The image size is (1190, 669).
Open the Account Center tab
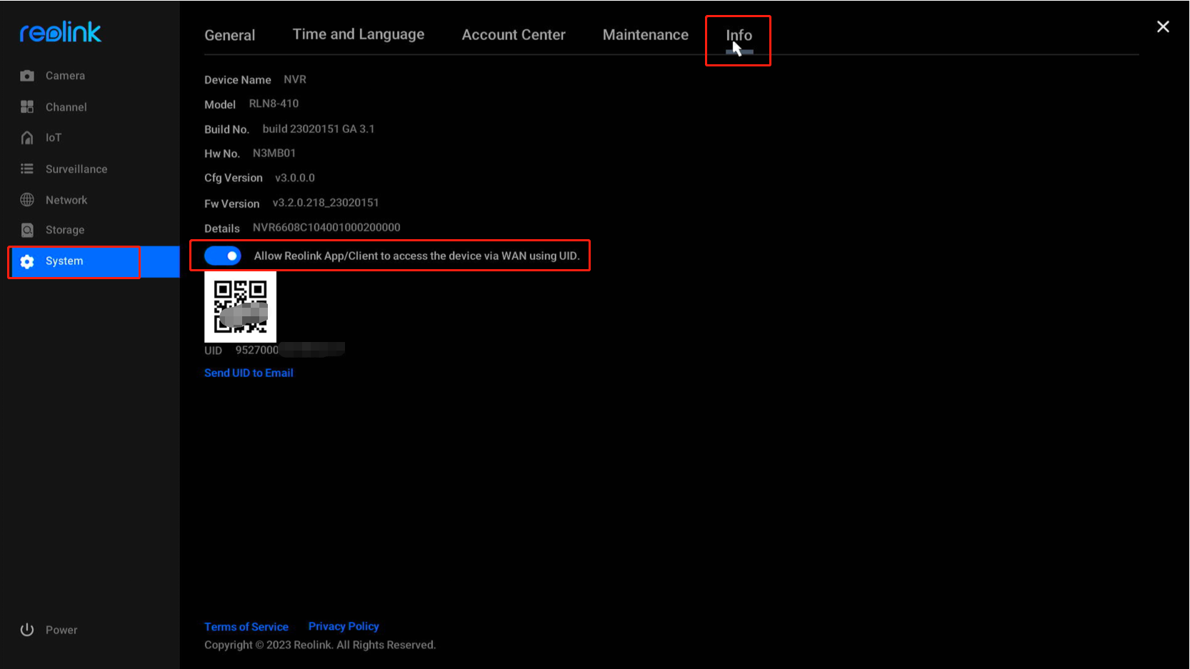pos(514,35)
